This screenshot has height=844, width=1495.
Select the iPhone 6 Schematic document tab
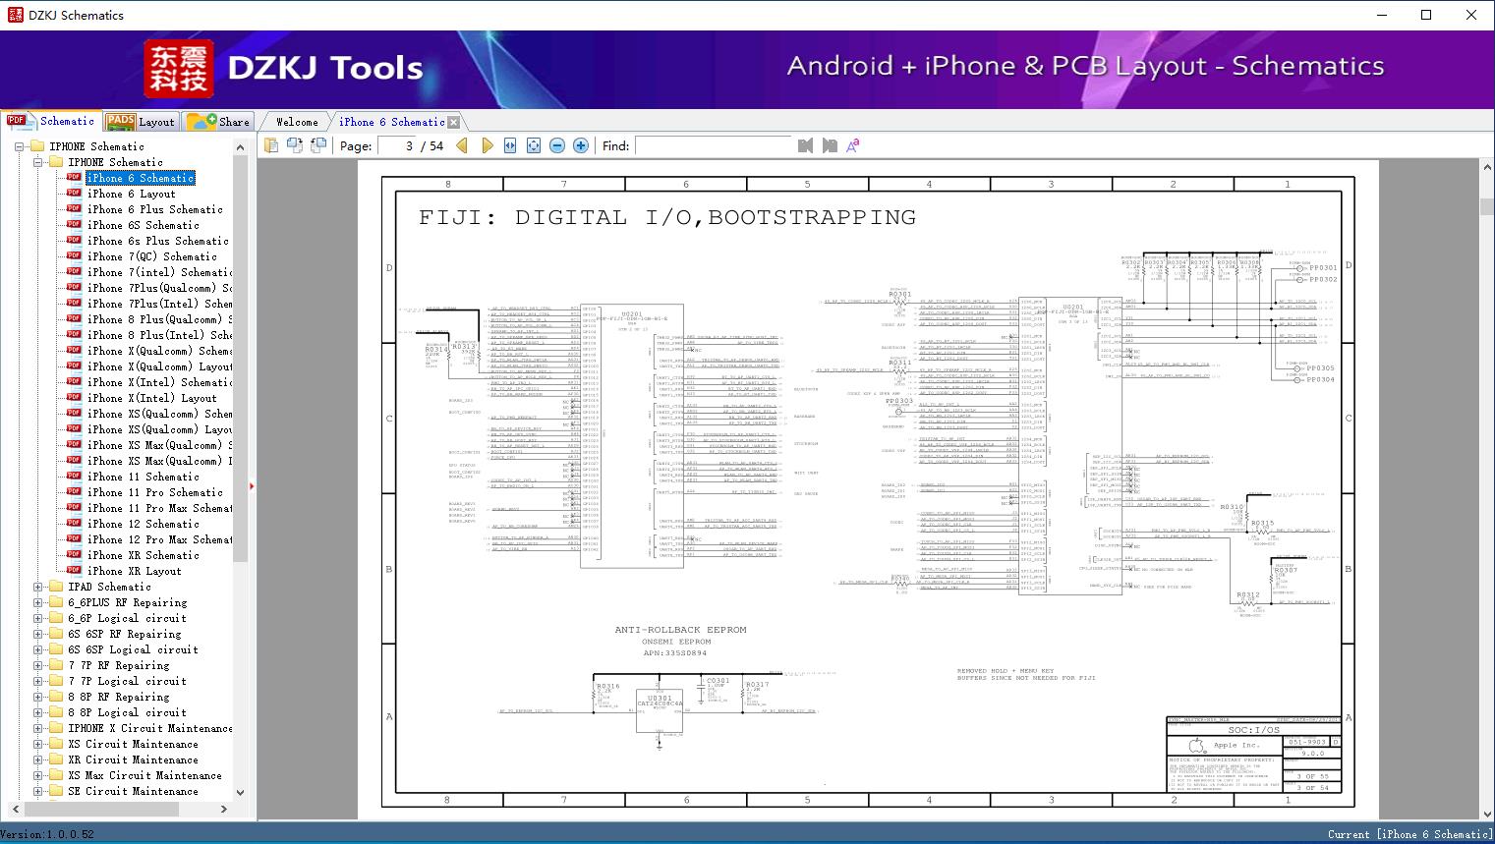(391, 122)
